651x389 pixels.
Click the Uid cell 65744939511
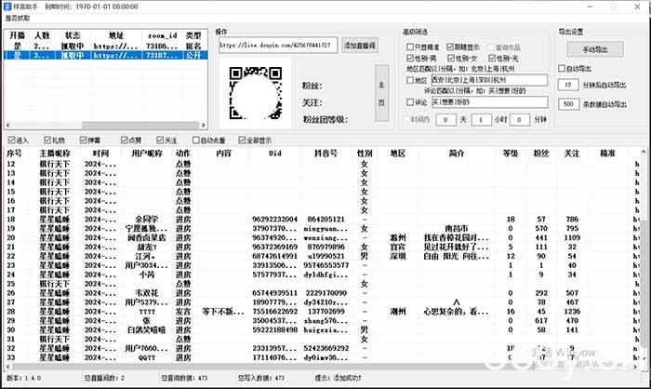pyautogui.click(x=275, y=293)
